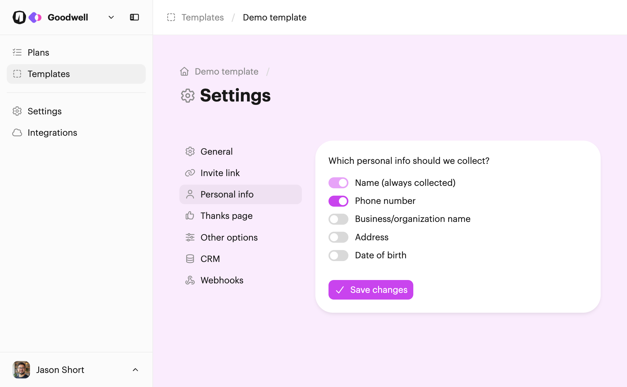Follow the Templates breadcrumb link at top
The image size is (627, 387).
203,17
